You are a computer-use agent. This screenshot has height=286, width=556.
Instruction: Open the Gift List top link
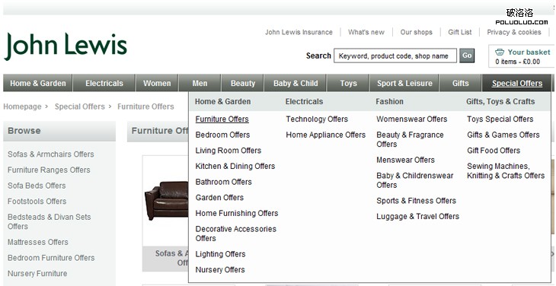click(459, 32)
